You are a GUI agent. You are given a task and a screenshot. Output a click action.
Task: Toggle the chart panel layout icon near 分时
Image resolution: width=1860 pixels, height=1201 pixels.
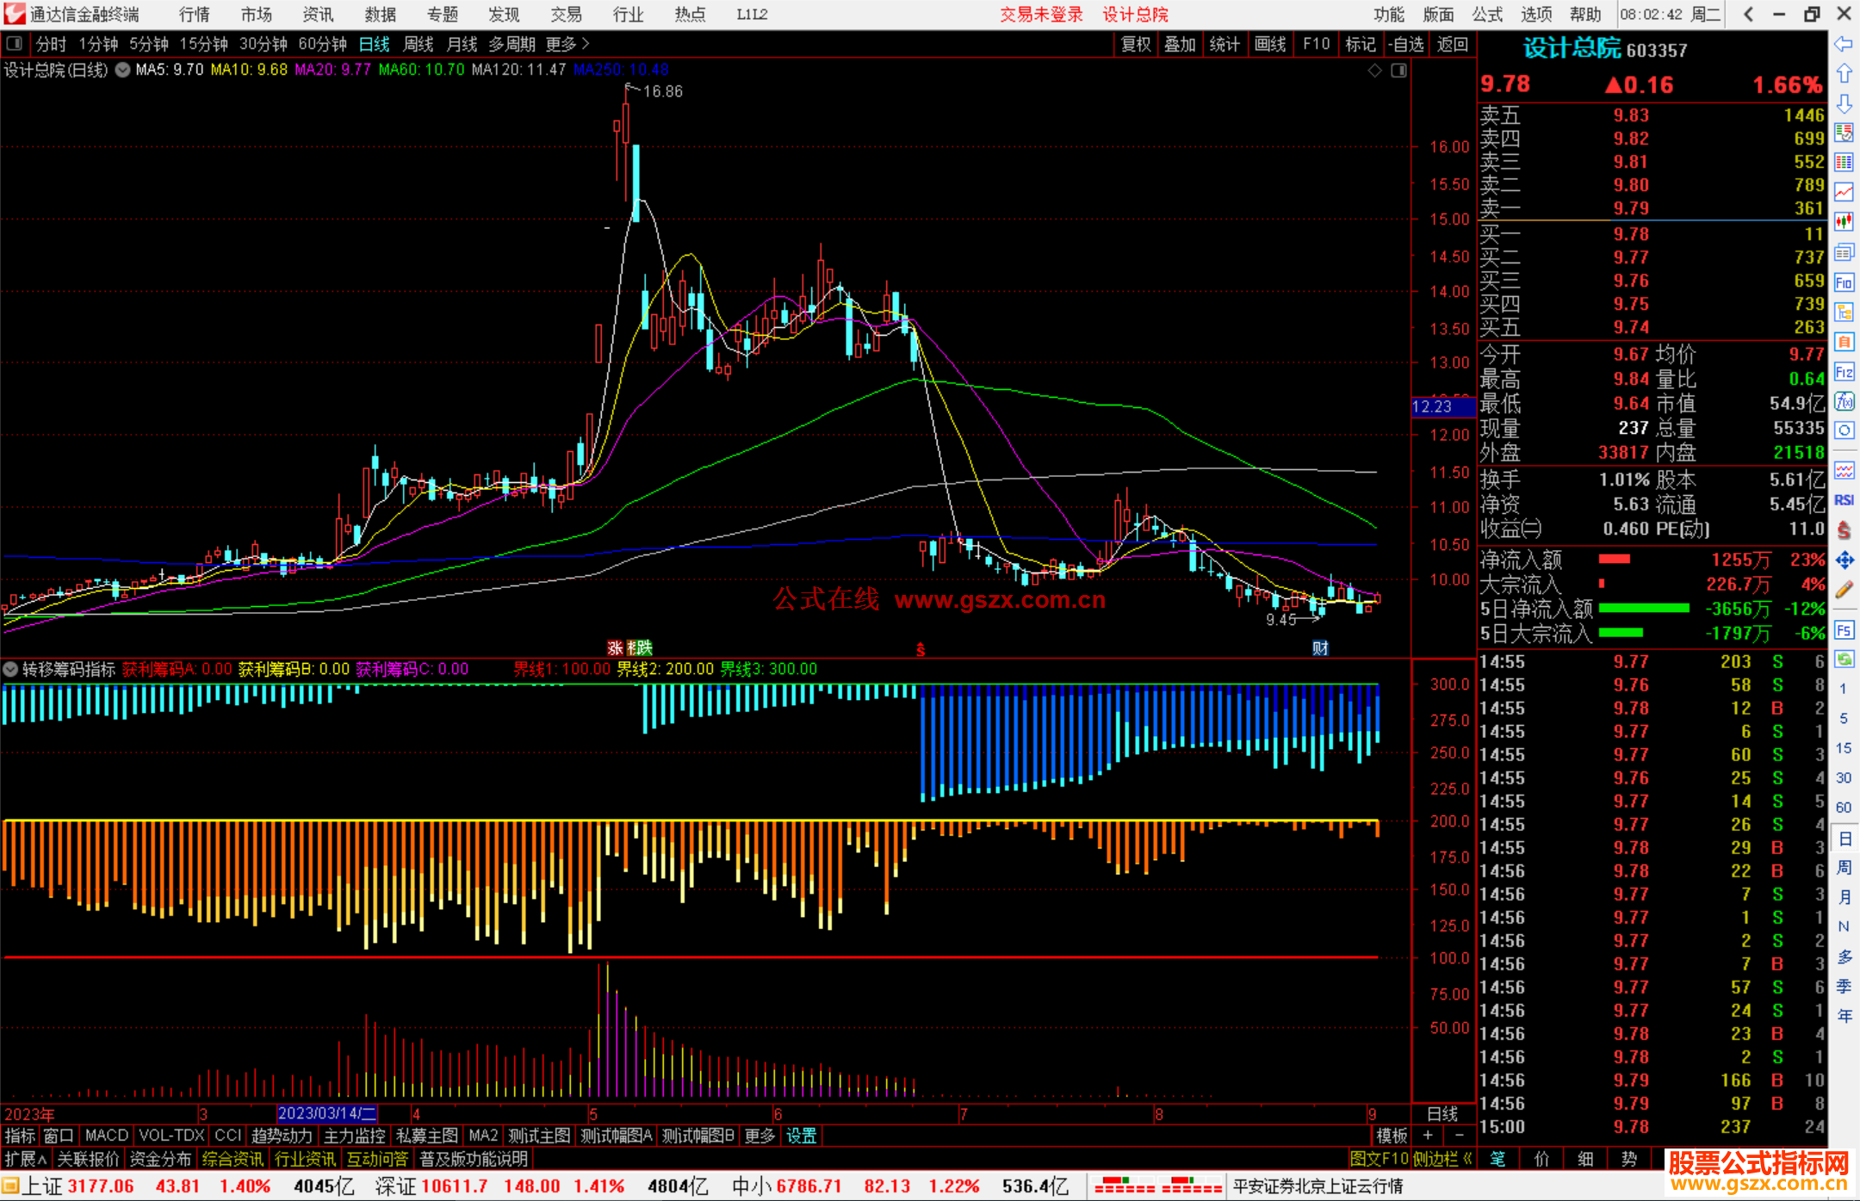(14, 44)
